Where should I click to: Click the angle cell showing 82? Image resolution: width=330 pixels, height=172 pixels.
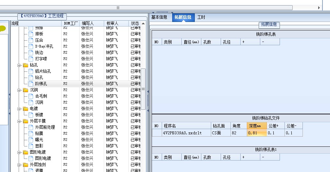click(x=239, y=133)
